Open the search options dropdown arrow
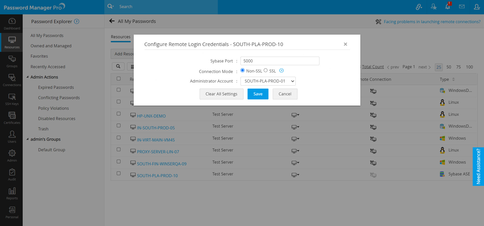This screenshot has height=226, width=484. pyautogui.click(x=113, y=6)
